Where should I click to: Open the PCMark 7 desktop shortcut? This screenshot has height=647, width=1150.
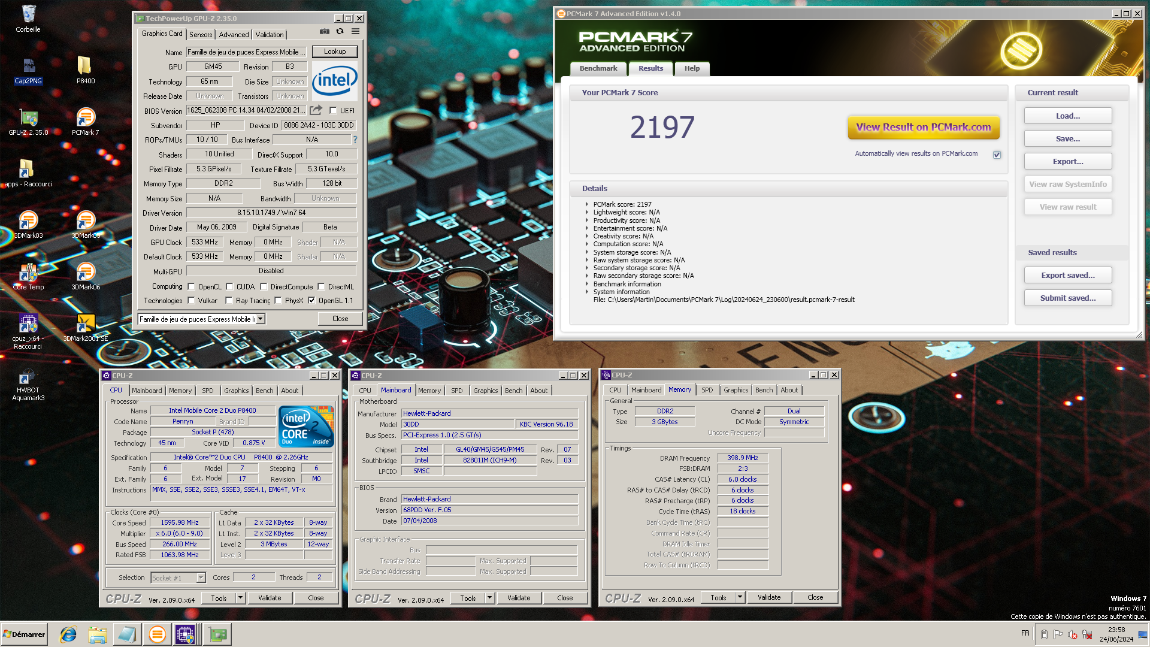(86, 122)
